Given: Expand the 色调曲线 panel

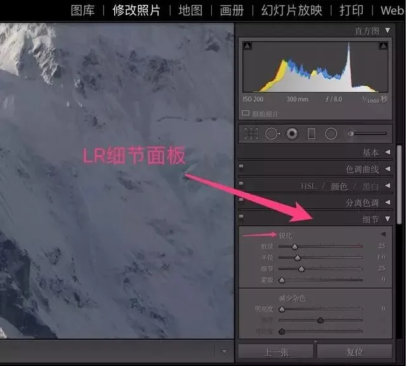Looking at the screenshot, I should [x=388, y=169].
